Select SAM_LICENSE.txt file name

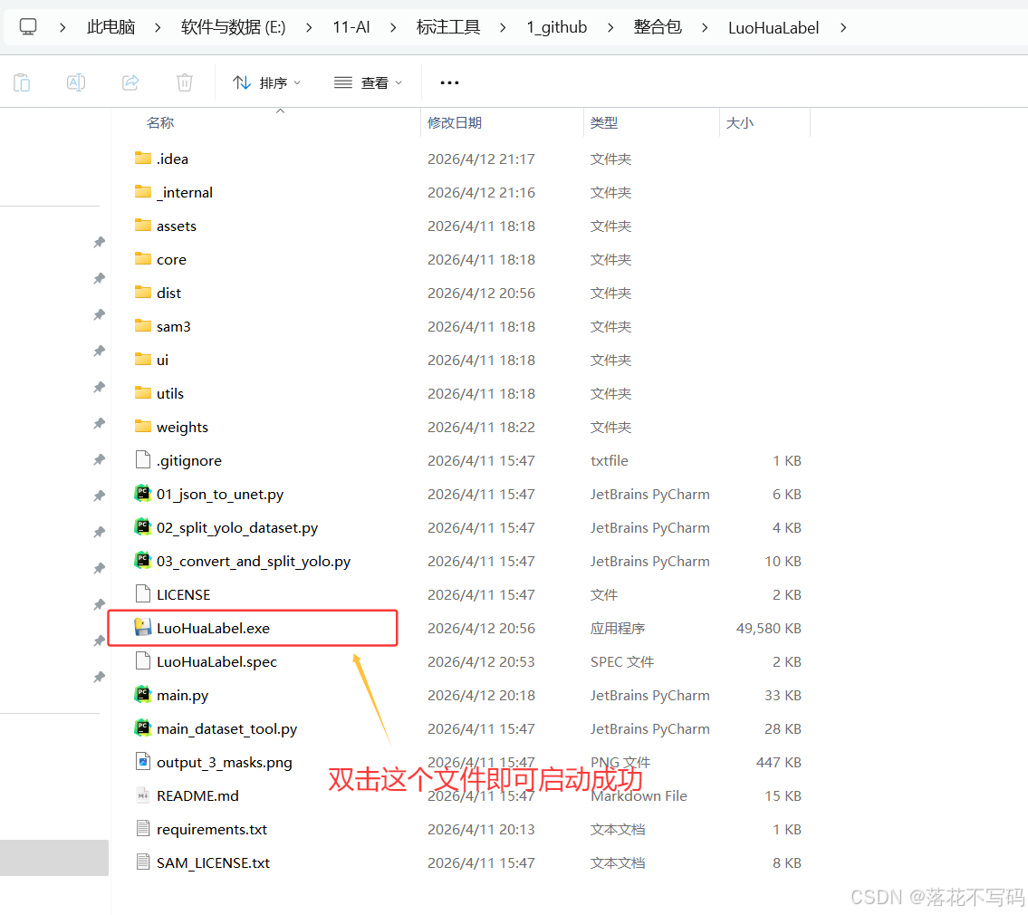(x=213, y=863)
